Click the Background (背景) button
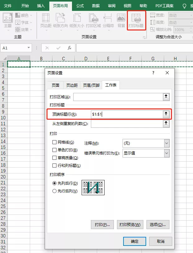Viewport: 193px width, 253px height. click(x=121, y=21)
